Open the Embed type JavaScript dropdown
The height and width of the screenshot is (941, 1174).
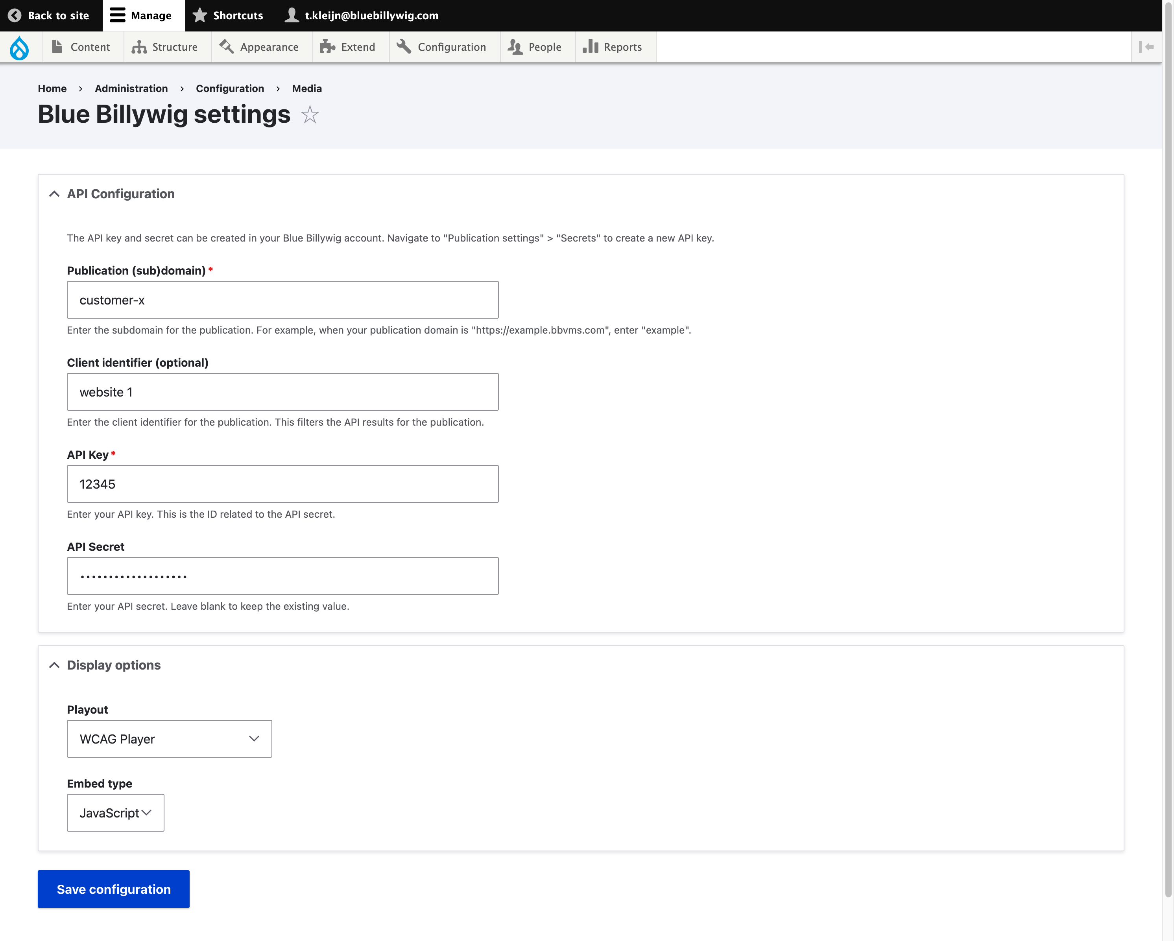tap(115, 812)
